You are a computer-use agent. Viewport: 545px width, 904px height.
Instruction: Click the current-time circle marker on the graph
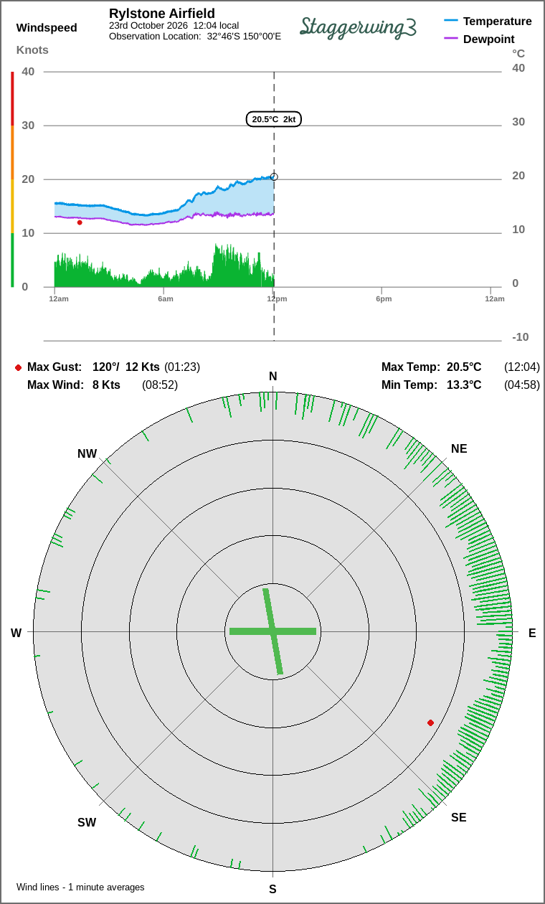point(274,176)
